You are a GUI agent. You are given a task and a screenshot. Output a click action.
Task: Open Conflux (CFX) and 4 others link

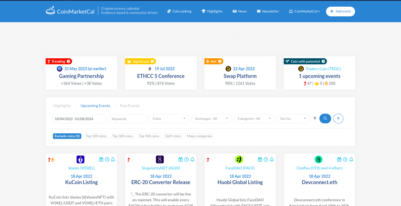[x=320, y=168]
